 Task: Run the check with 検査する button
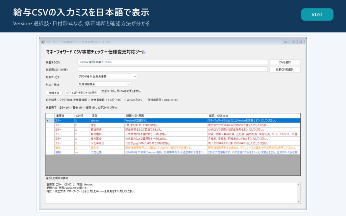click(x=54, y=93)
